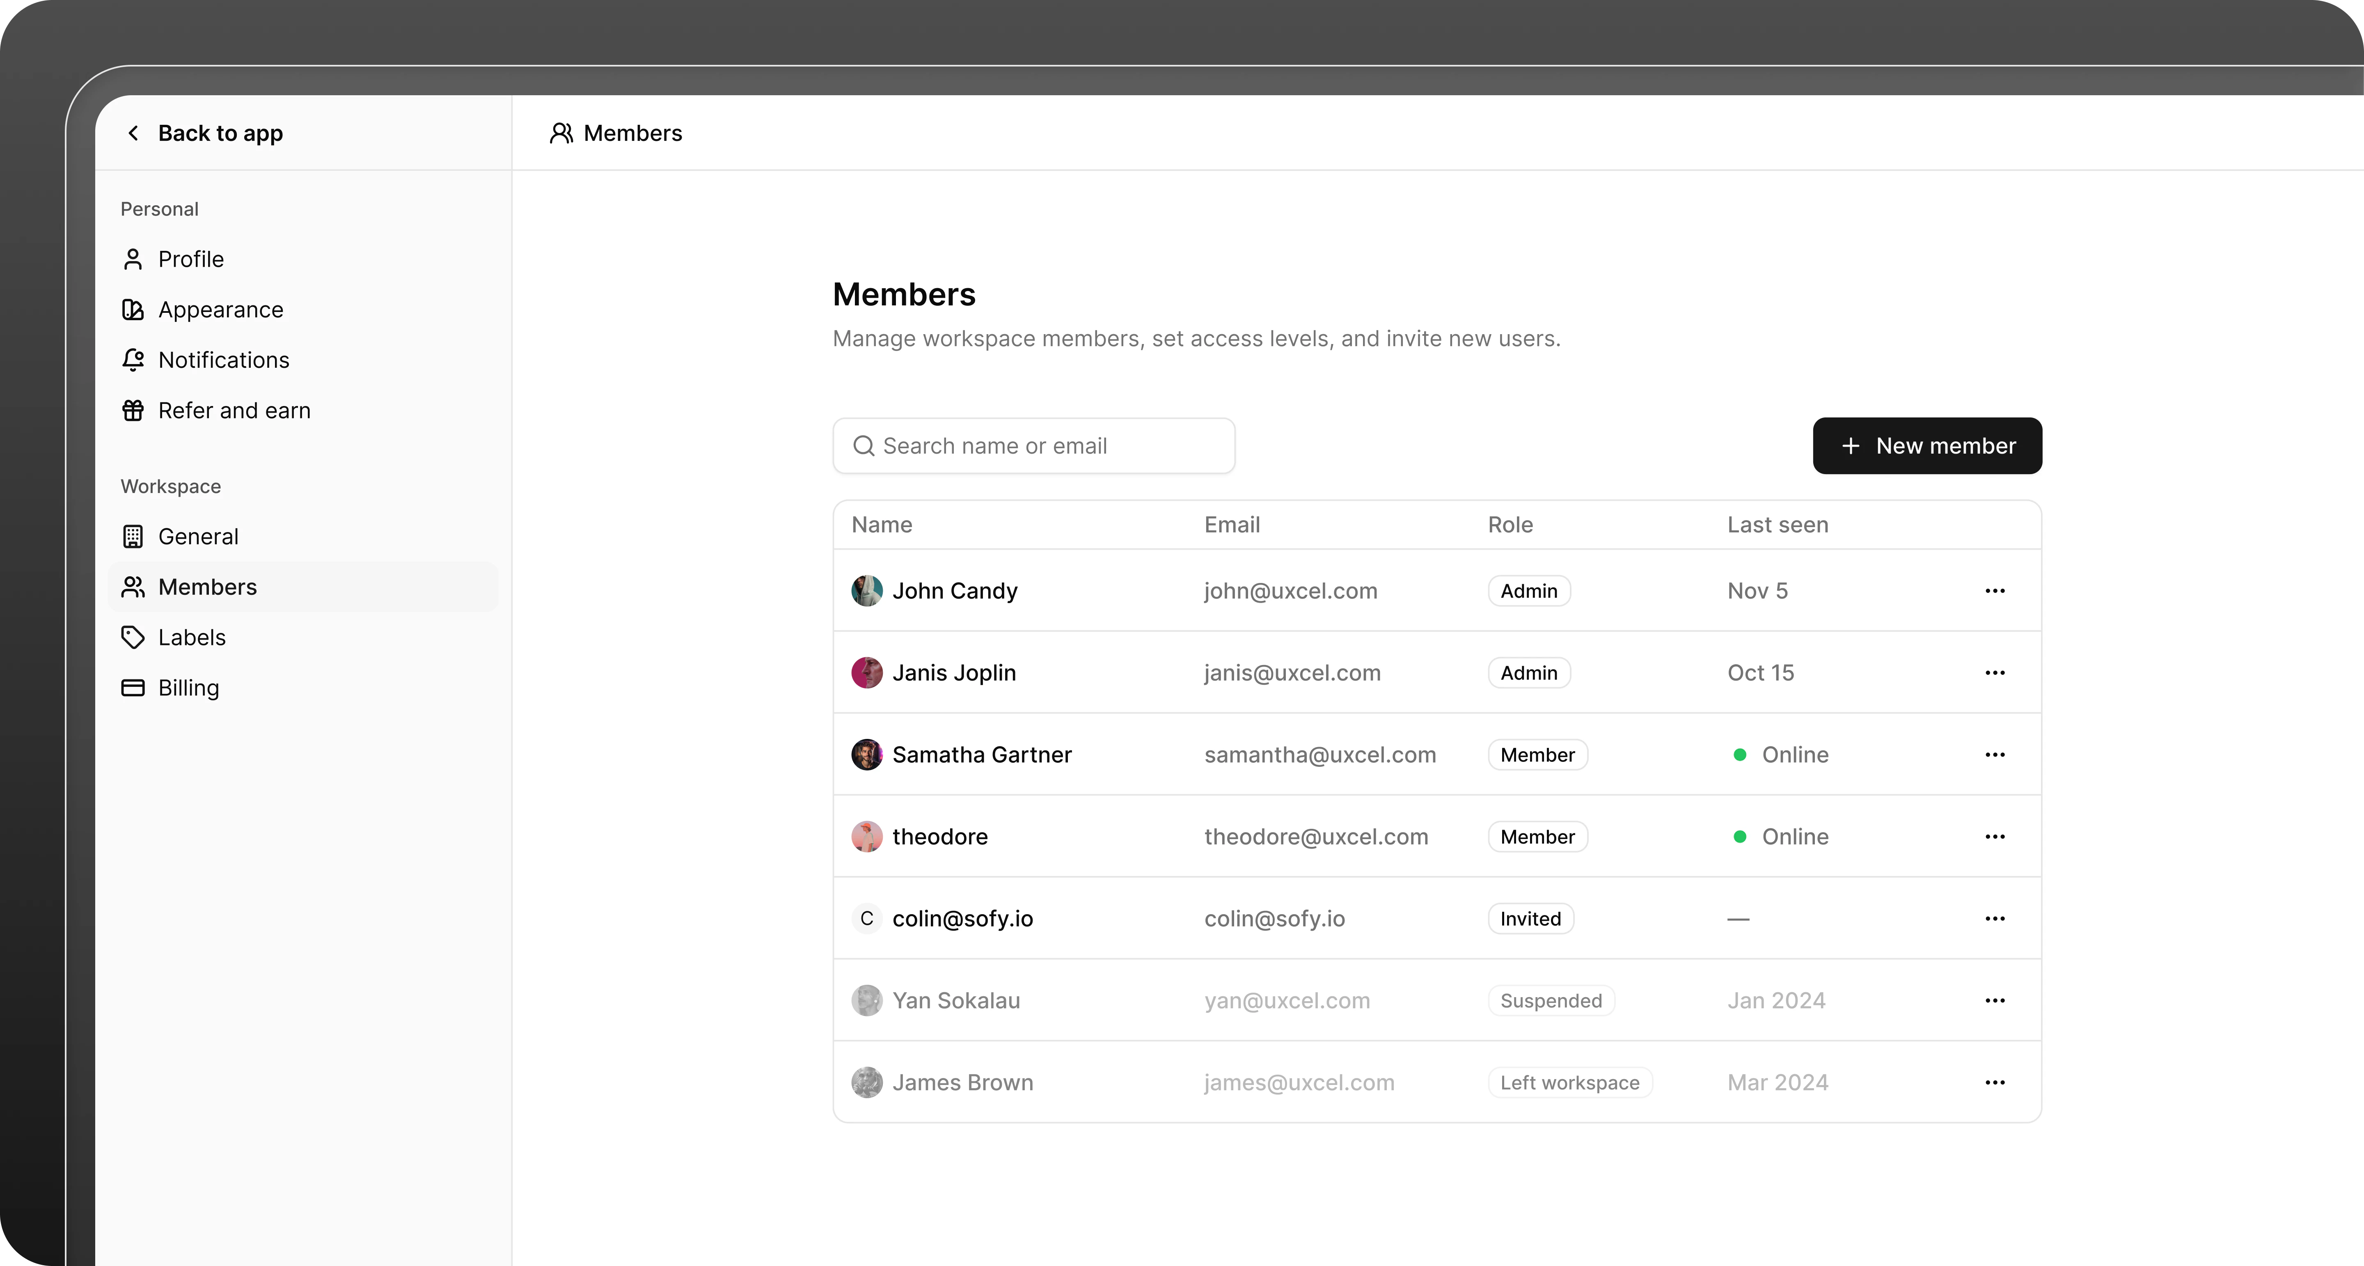Select the Refer and earn gift icon
This screenshot has width=2364, height=1266.
click(x=133, y=411)
